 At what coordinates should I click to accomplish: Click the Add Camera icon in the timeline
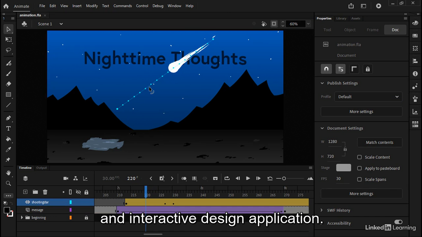click(x=66, y=178)
